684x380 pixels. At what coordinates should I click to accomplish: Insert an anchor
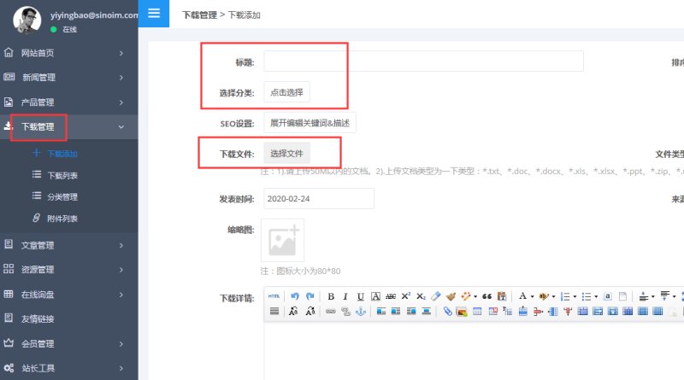point(361,311)
